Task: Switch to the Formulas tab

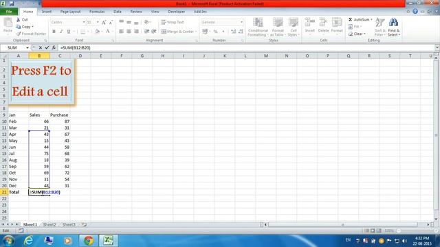Action: 97,12
